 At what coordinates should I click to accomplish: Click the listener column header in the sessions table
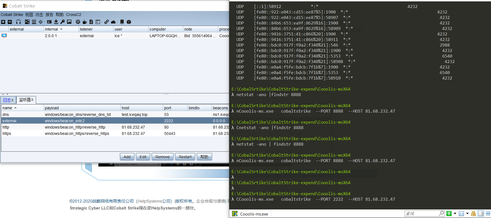(x=96, y=29)
